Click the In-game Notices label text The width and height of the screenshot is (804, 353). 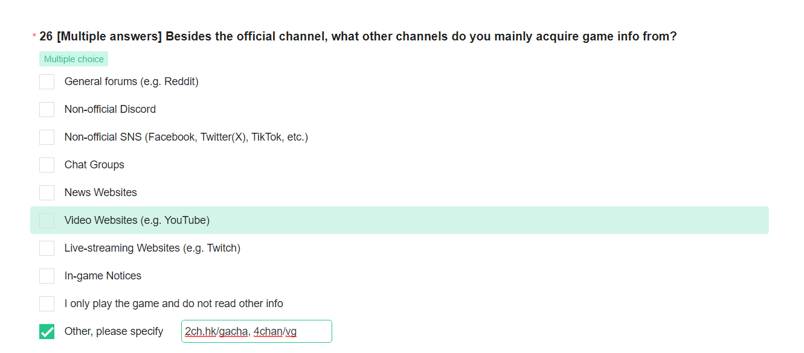(x=103, y=276)
